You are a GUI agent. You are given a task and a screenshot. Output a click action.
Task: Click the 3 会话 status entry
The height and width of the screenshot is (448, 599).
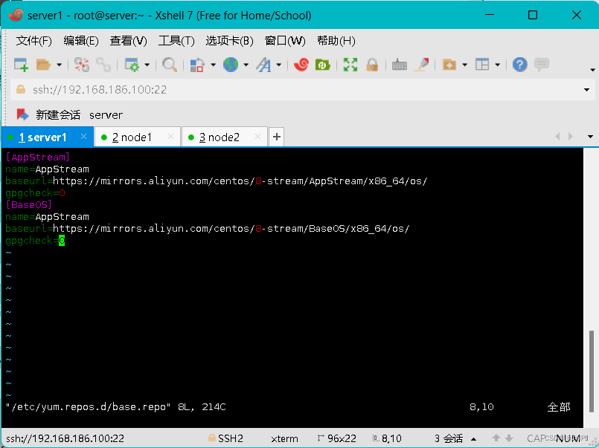click(x=449, y=438)
